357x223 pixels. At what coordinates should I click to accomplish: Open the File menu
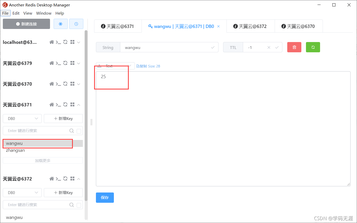pos(5,13)
